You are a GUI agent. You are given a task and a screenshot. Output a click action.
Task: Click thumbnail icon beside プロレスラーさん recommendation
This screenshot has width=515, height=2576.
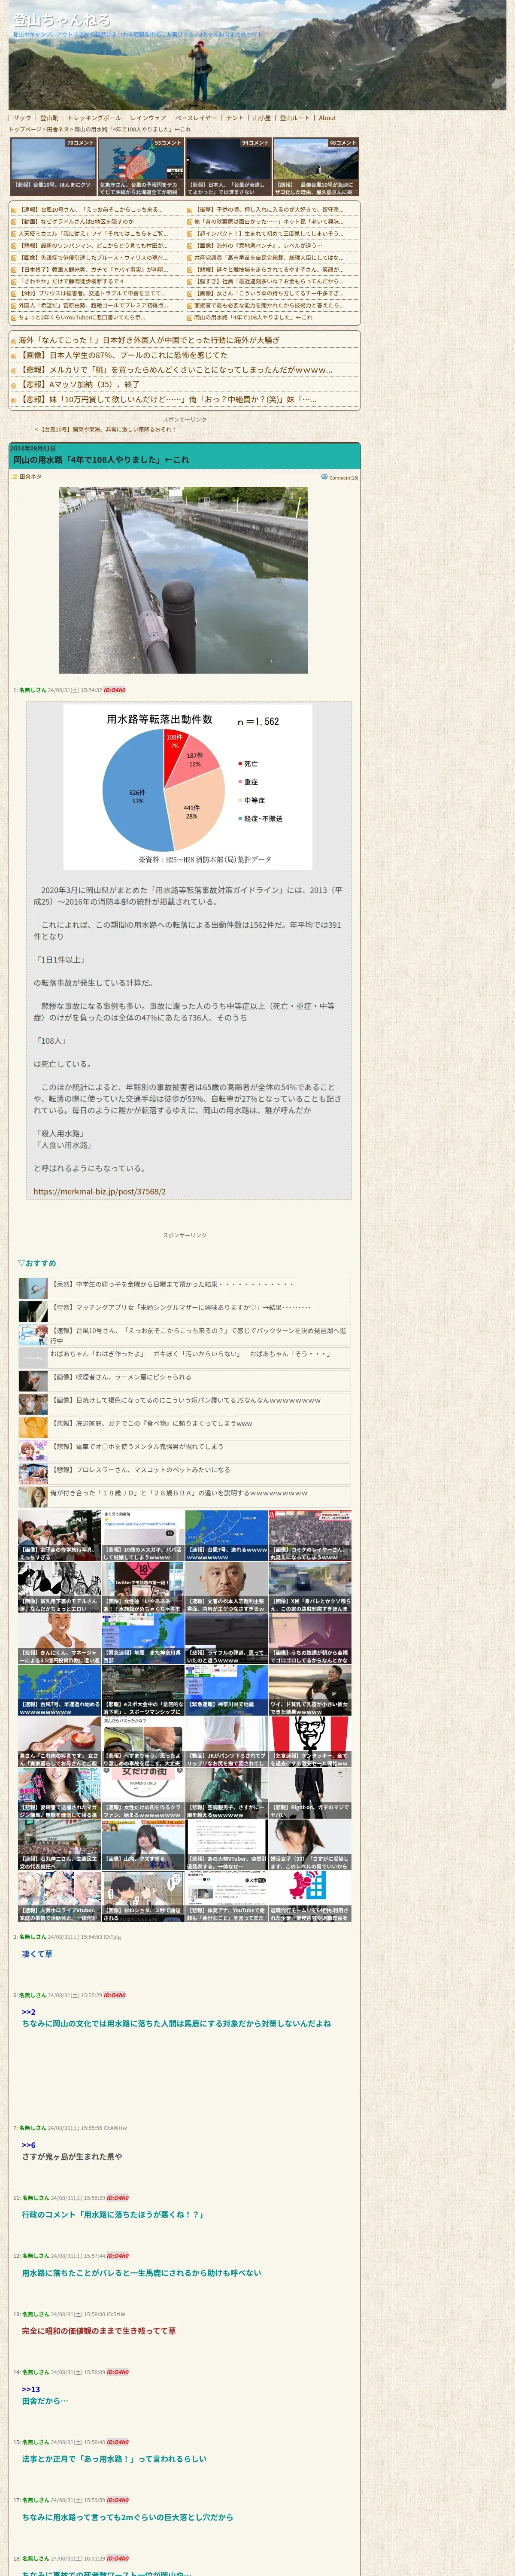point(33,1474)
